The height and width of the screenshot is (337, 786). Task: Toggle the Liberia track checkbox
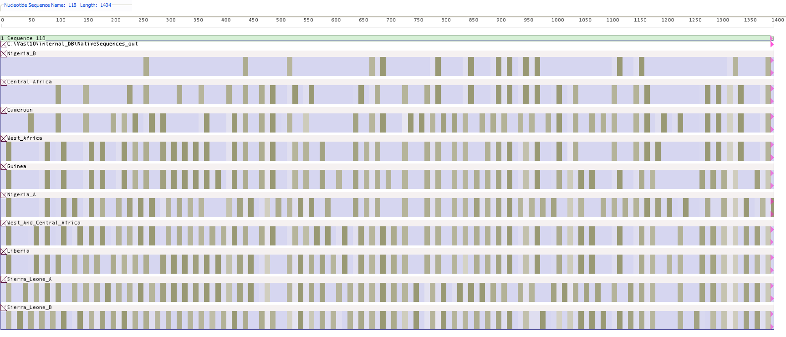(4, 251)
